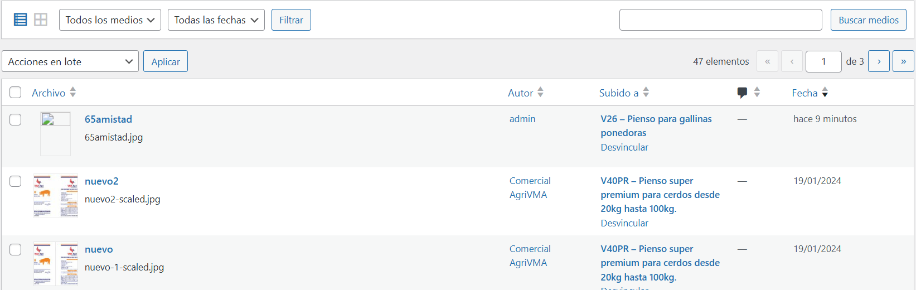Tick the nuevo2 row checkbox
This screenshot has height=290, width=916.
pos(16,182)
